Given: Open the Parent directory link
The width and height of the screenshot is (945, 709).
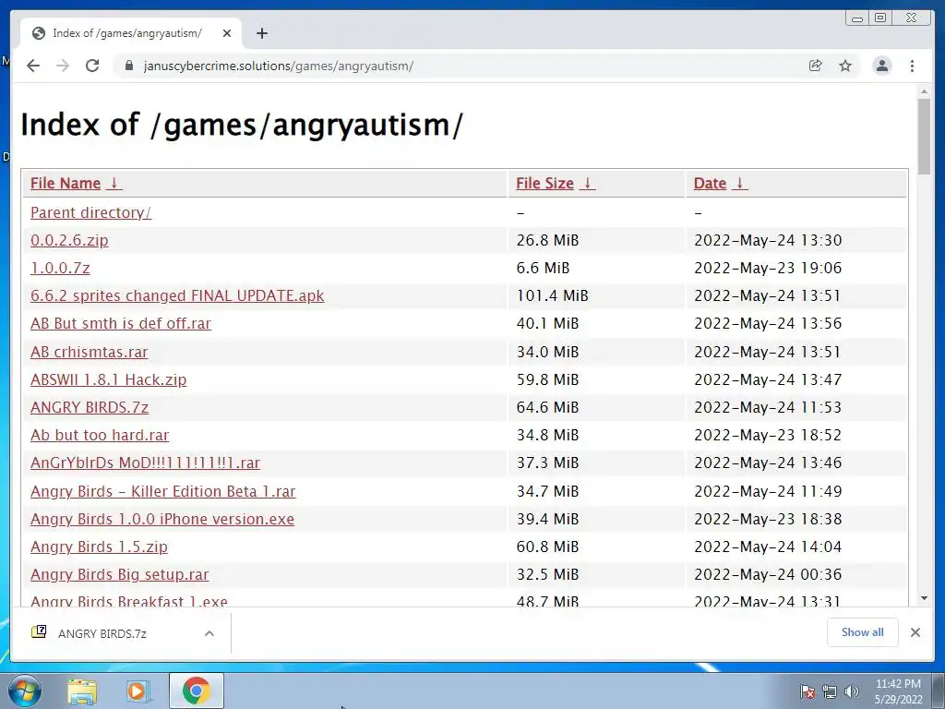Looking at the screenshot, I should coord(90,213).
